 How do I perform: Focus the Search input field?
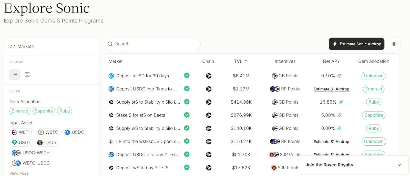click(152, 44)
